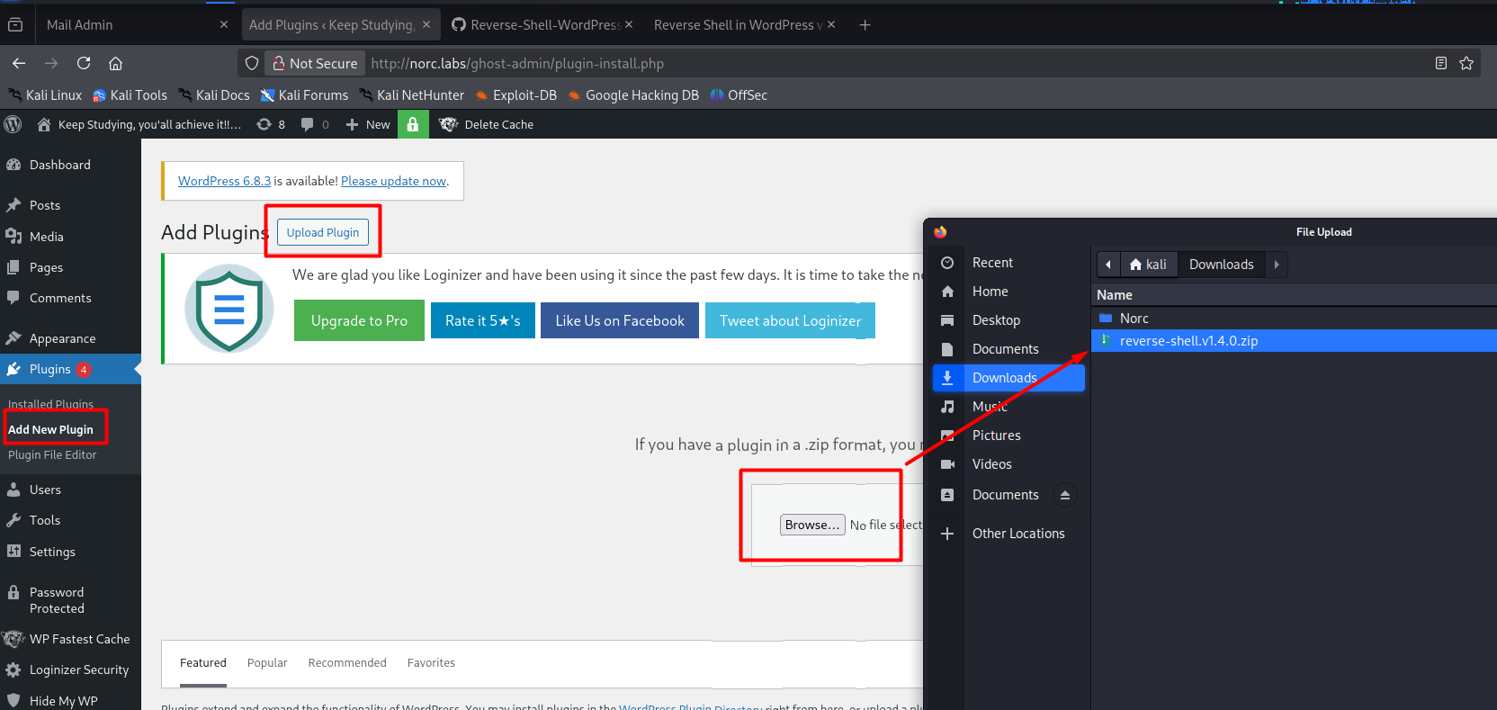Open Installed Plugins submenu item

pyautogui.click(x=50, y=404)
